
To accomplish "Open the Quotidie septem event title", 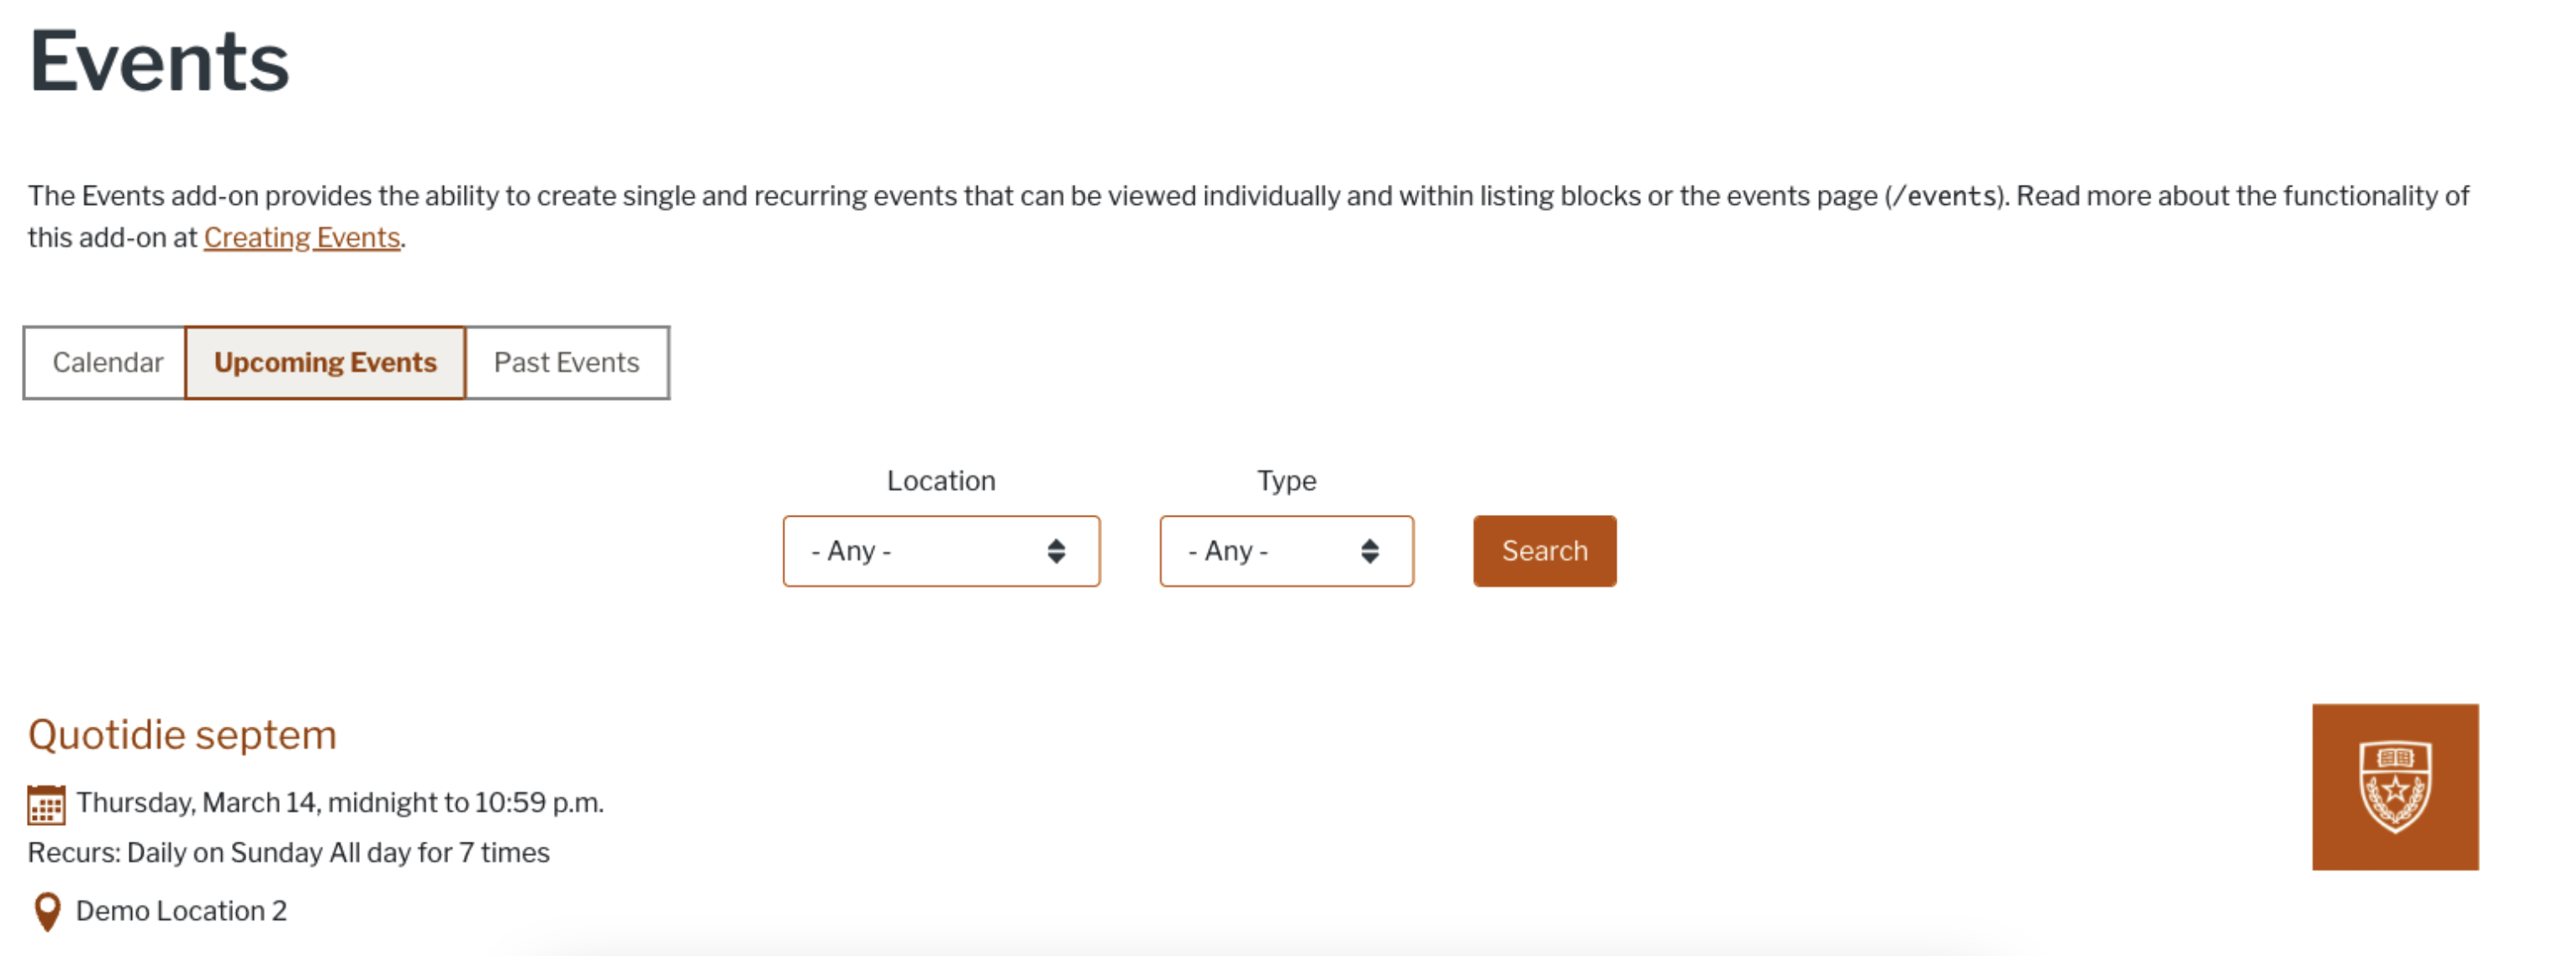I will pyautogui.click(x=182, y=735).
